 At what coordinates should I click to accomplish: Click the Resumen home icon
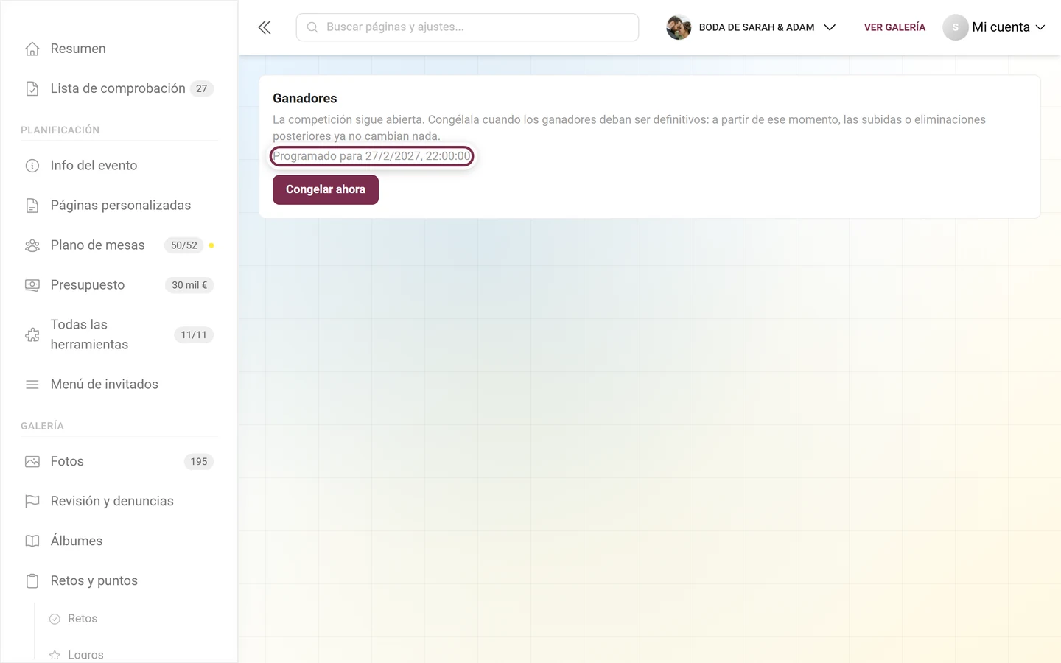coord(32,49)
